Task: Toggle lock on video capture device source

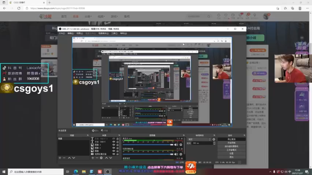Action: tap(117, 154)
